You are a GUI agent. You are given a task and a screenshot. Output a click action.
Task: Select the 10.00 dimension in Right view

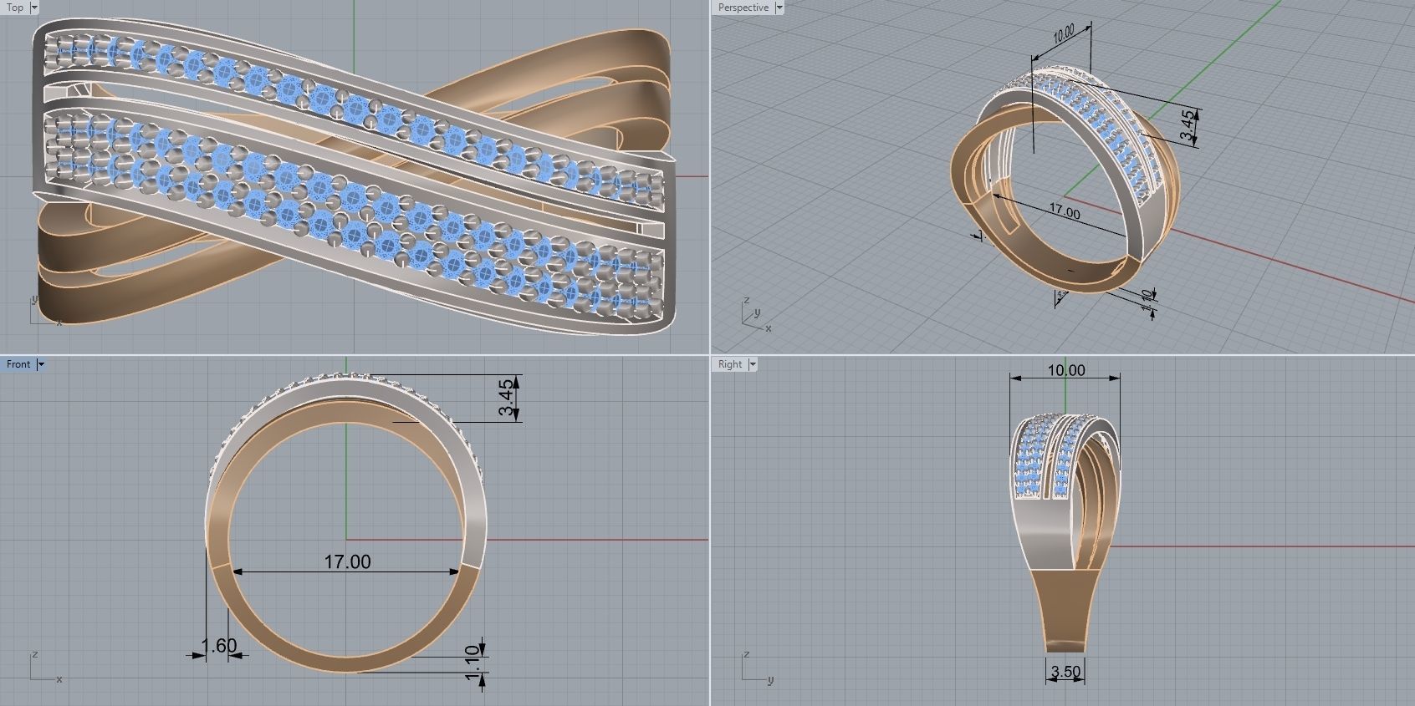tap(1066, 370)
